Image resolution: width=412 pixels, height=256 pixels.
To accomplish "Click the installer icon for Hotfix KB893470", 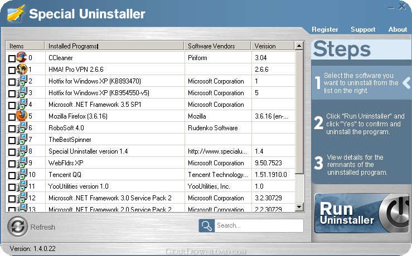I will pos(22,81).
